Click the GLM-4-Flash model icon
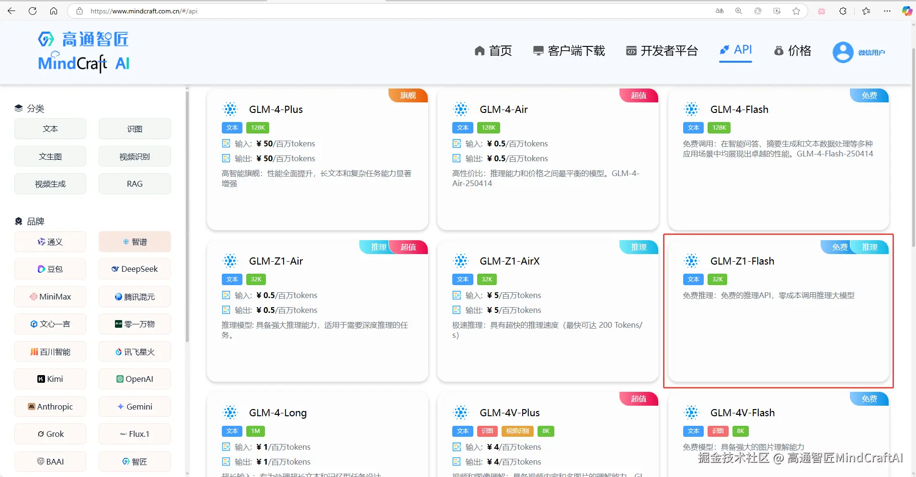The image size is (916, 477). [x=691, y=109]
